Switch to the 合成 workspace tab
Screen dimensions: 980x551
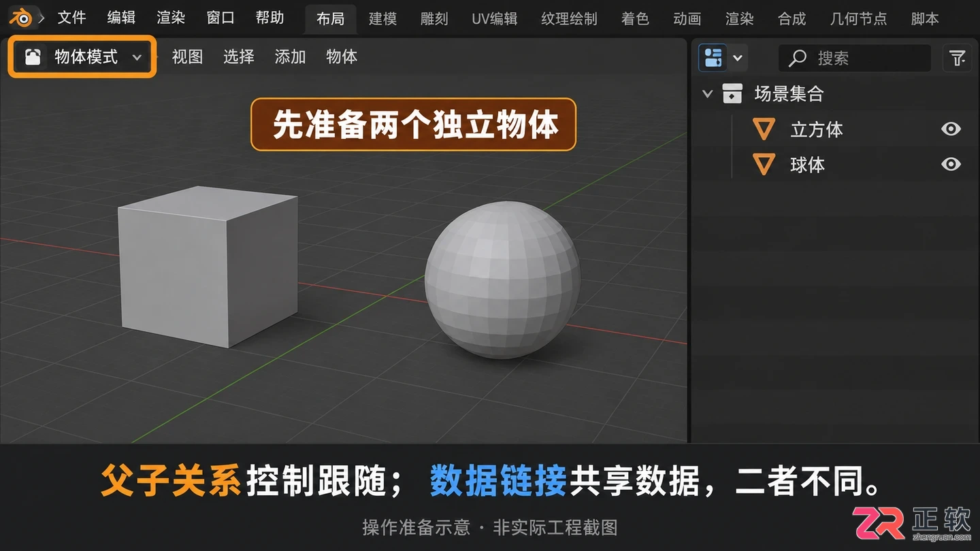point(792,18)
